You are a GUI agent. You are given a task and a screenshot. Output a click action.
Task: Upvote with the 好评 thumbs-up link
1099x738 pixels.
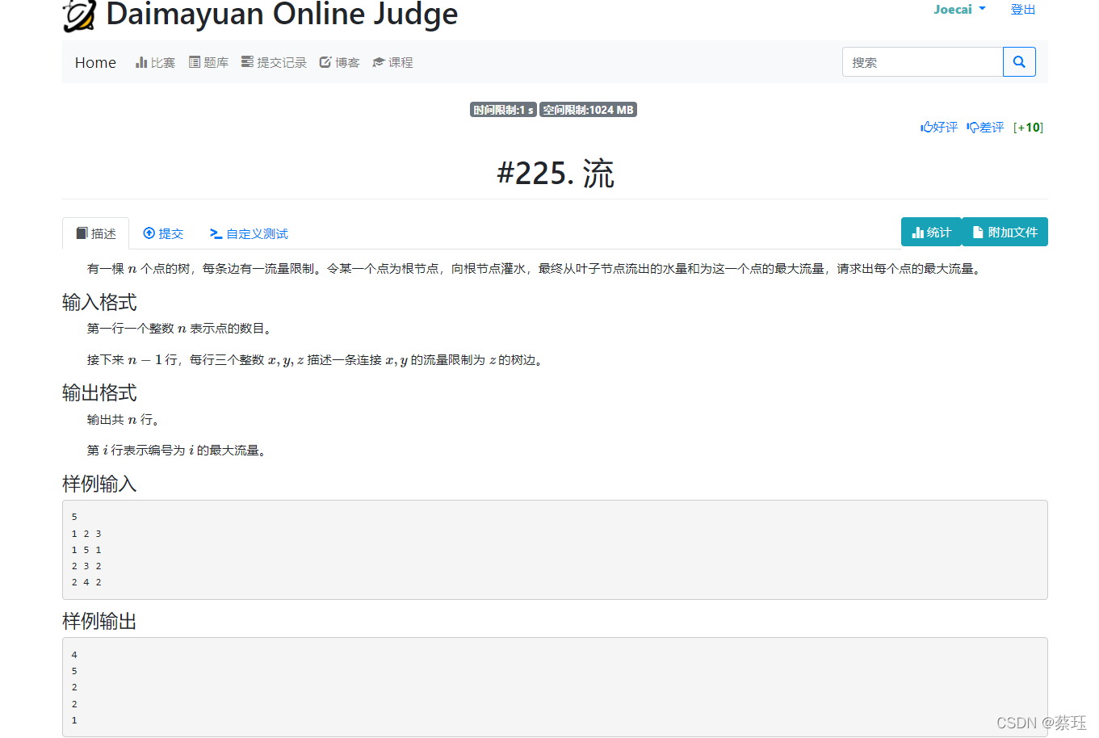[938, 128]
